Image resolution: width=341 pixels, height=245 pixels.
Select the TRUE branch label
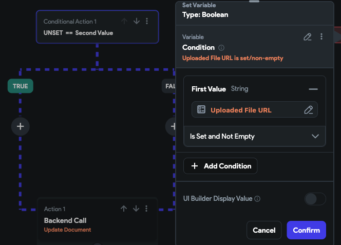click(x=21, y=86)
